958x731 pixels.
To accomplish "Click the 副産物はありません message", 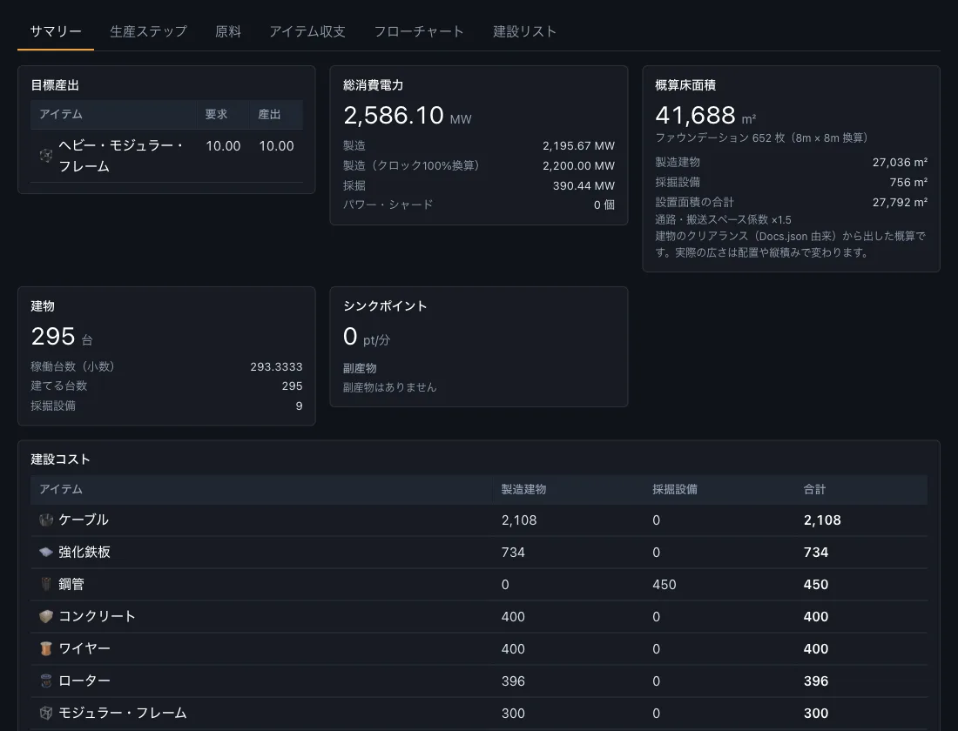I will click(390, 387).
